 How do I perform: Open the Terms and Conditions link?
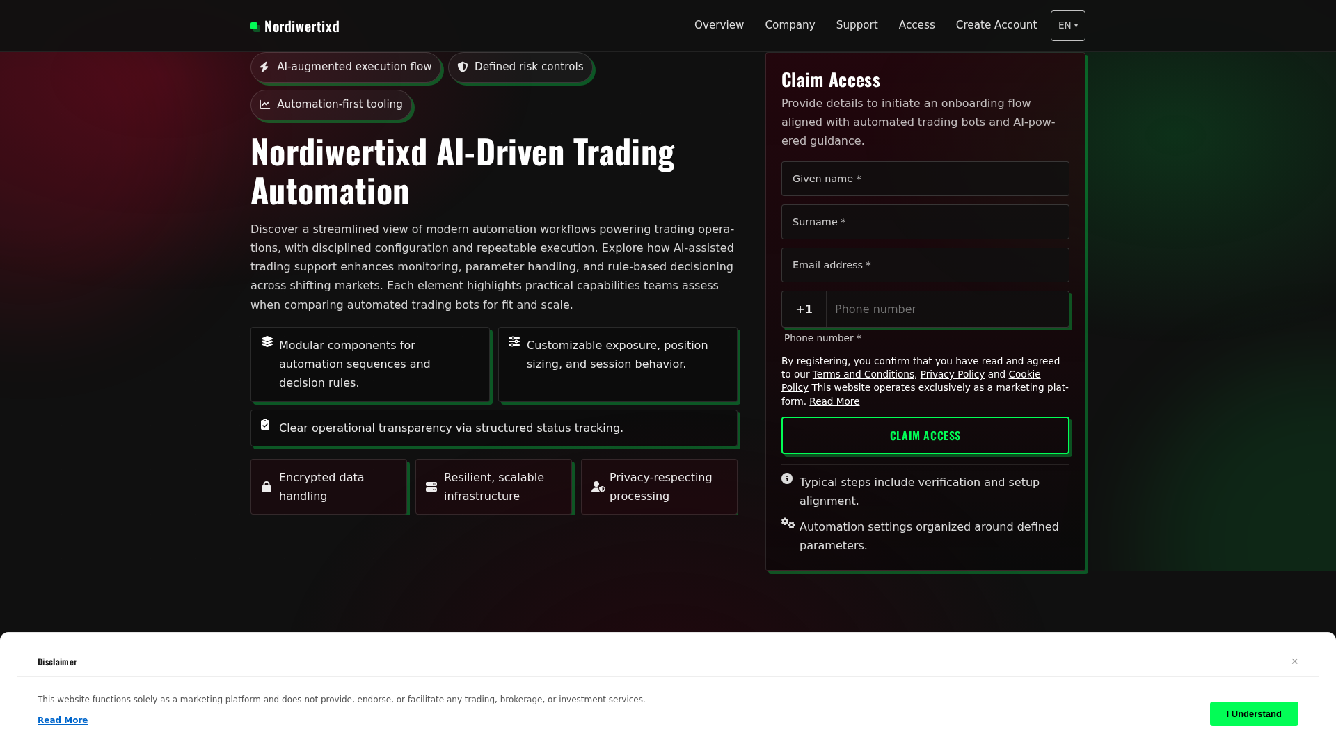pyautogui.click(x=863, y=374)
